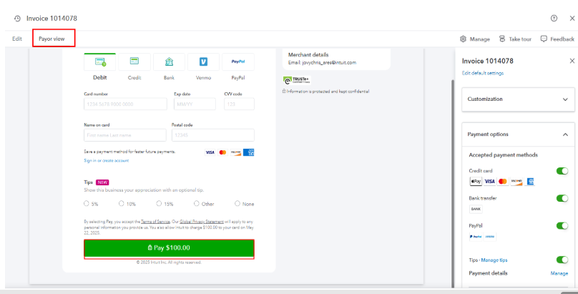Click the Postal code field
578x294 pixels.
213,135
